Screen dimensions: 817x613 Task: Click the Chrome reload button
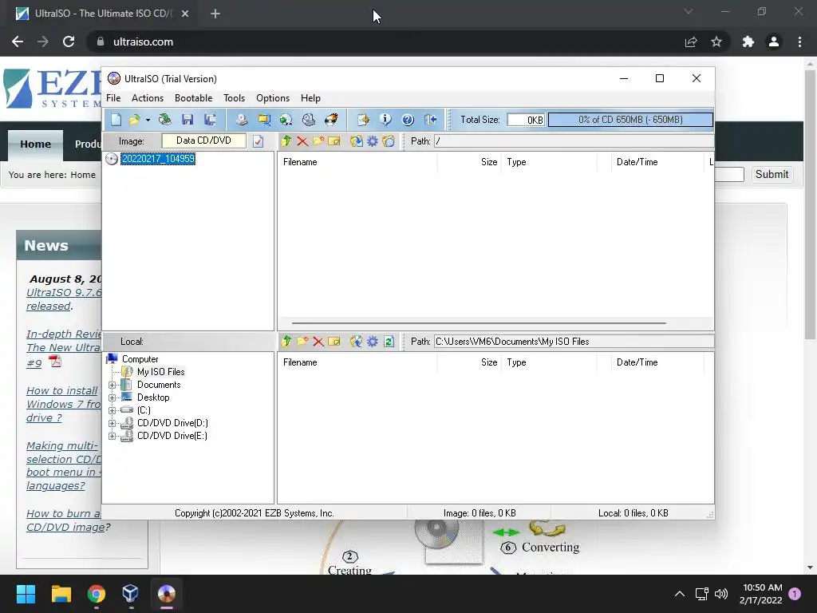point(69,42)
